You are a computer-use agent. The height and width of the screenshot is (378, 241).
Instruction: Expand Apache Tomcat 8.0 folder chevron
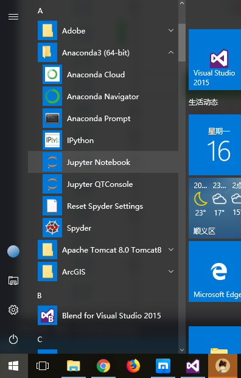(171, 250)
